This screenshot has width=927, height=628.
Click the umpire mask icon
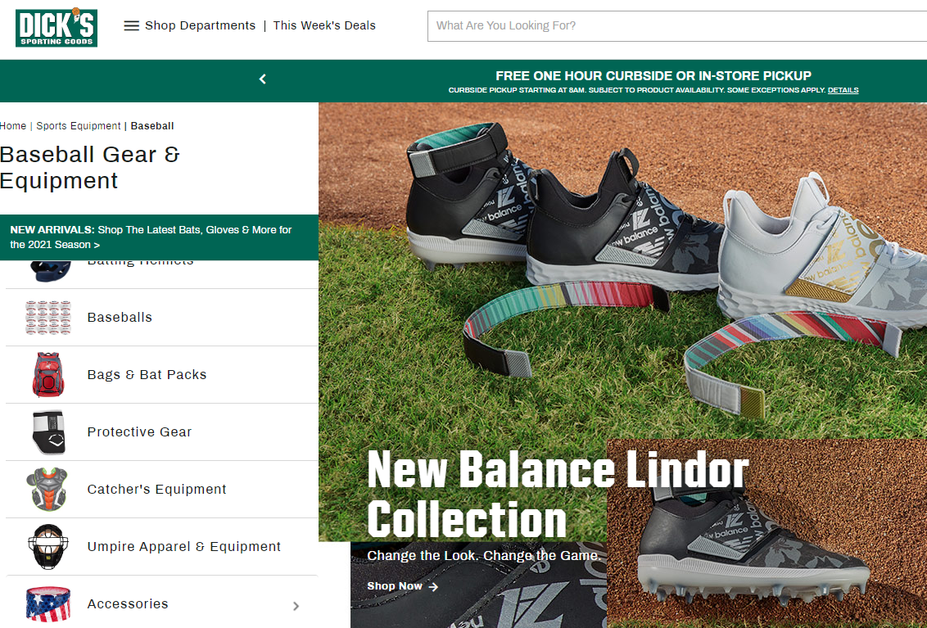click(x=47, y=546)
